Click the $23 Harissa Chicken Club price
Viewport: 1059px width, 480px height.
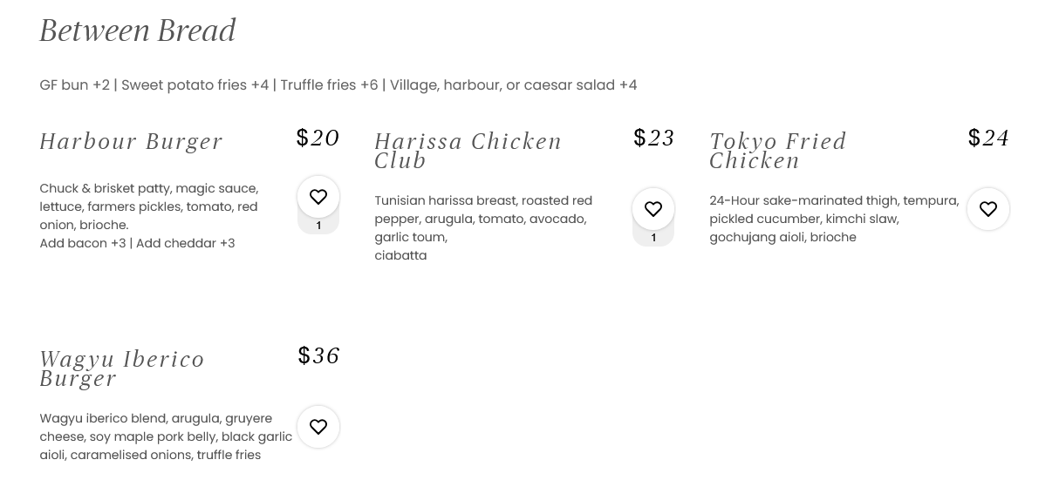pos(654,138)
